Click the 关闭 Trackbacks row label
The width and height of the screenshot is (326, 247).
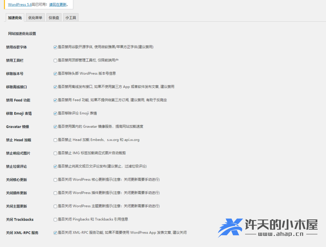(20, 219)
